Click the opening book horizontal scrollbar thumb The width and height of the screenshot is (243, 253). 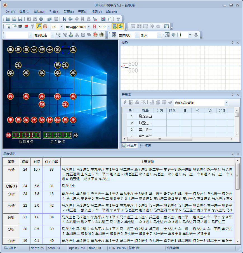click(x=160, y=139)
